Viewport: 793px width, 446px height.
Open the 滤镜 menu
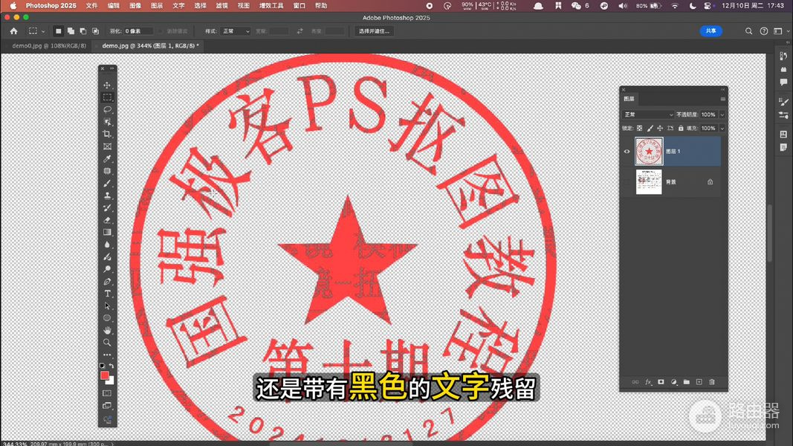(221, 5)
